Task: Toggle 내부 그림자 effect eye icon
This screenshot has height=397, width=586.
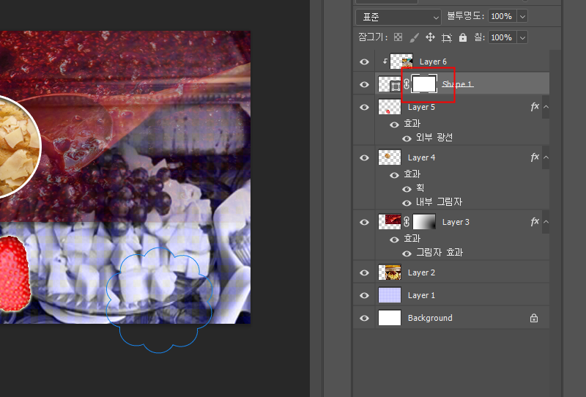Action: (x=407, y=204)
